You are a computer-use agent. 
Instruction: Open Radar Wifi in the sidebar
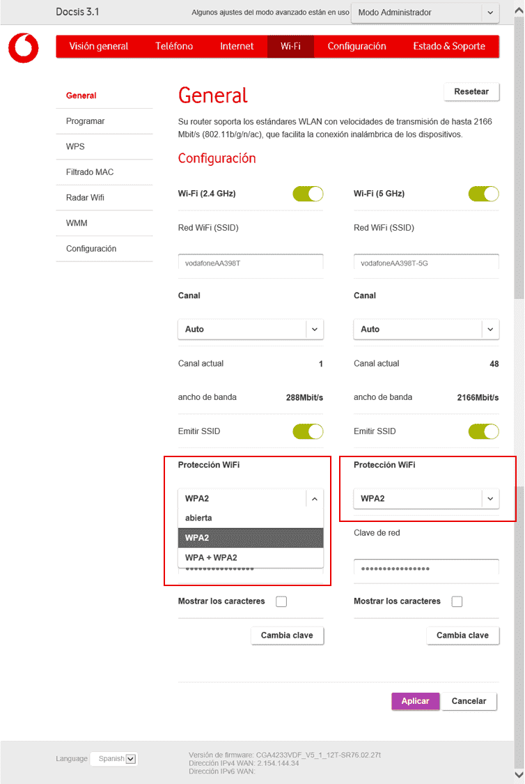tap(85, 197)
